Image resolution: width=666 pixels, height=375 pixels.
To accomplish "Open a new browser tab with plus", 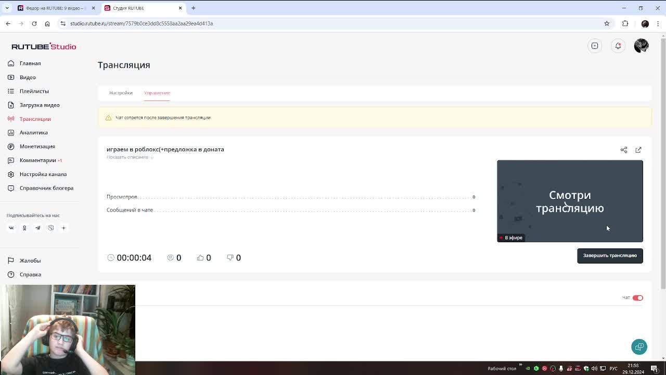I will point(193,8).
